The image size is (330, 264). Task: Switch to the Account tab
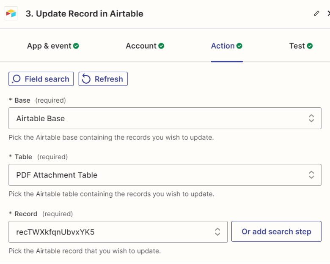tap(145, 46)
